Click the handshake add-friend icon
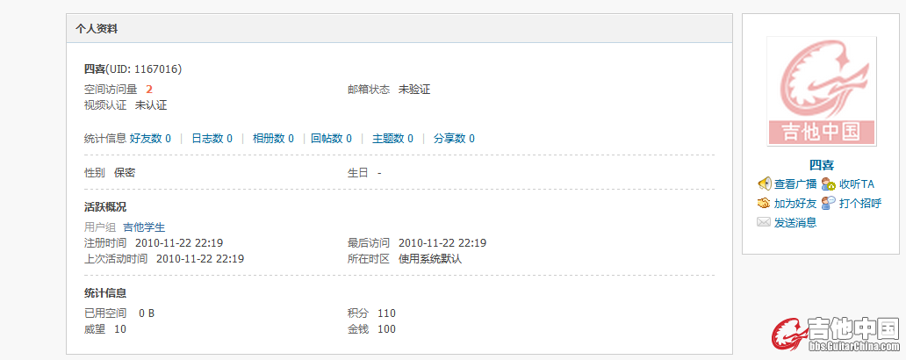The width and height of the screenshot is (906, 360). [x=764, y=203]
